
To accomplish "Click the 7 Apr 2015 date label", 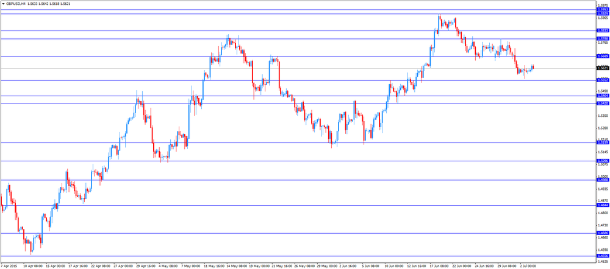I will [9, 267].
